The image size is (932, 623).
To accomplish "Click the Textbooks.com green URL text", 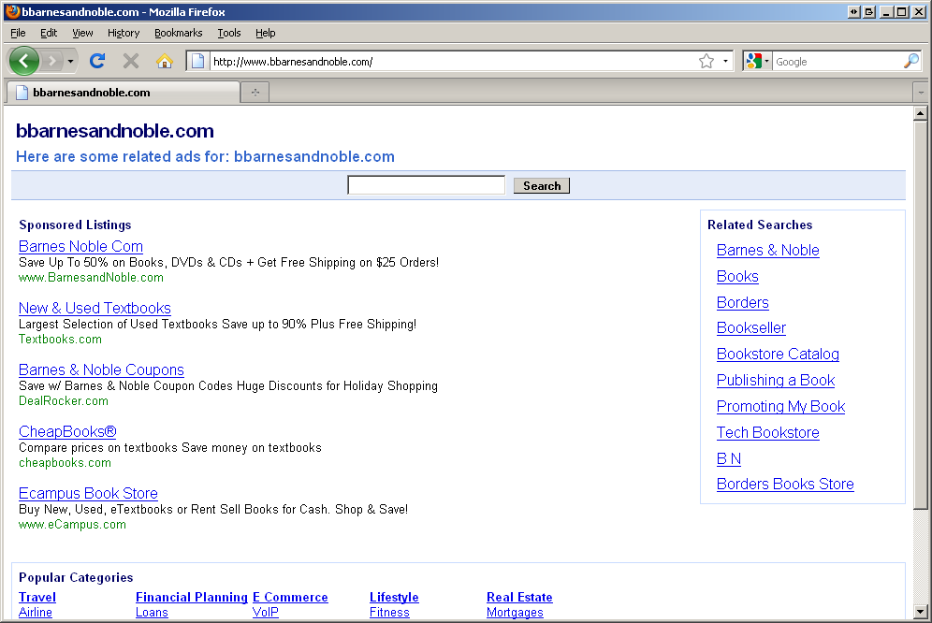I will pos(60,340).
